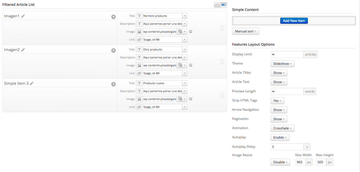Click the edit pencil beside Simple Item 3
This screenshot has height=172, width=360.
32,84
